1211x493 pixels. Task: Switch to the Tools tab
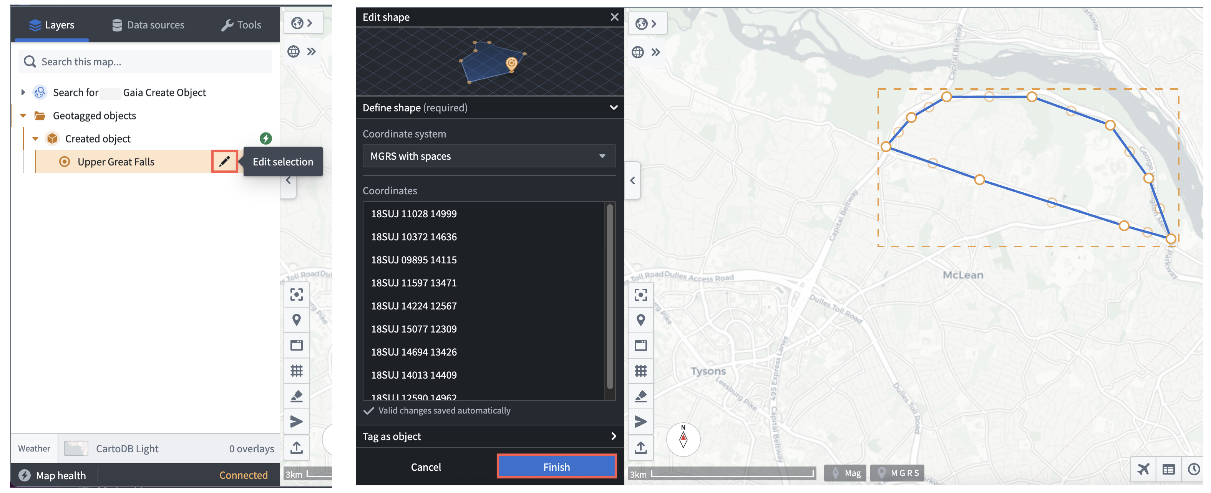coord(241,25)
